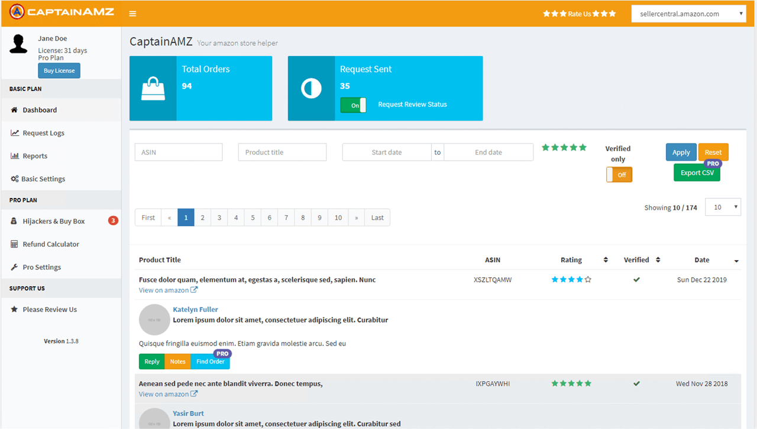Click the ASIN filter input field
Viewport: 757px width, 429px height.
pyautogui.click(x=179, y=152)
